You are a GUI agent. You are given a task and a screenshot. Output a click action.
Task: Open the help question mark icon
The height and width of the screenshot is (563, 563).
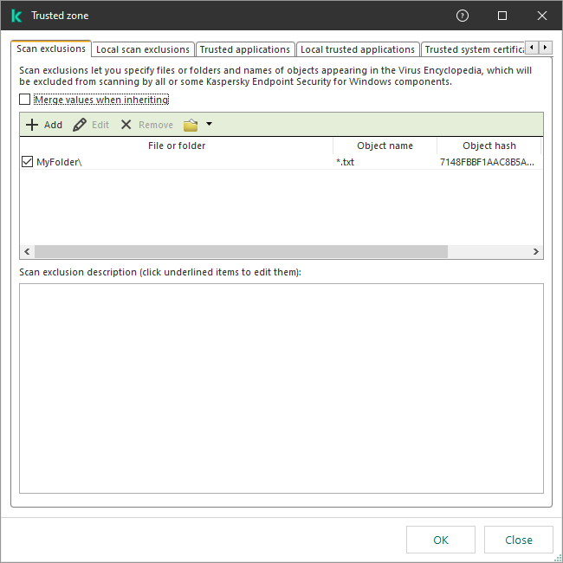pos(463,16)
